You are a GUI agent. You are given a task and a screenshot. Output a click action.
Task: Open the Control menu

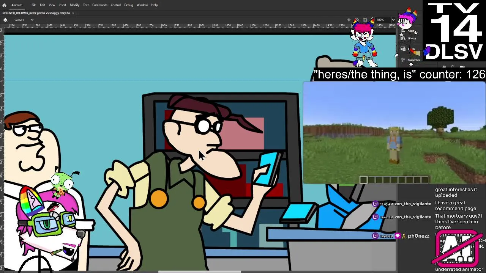[116, 5]
